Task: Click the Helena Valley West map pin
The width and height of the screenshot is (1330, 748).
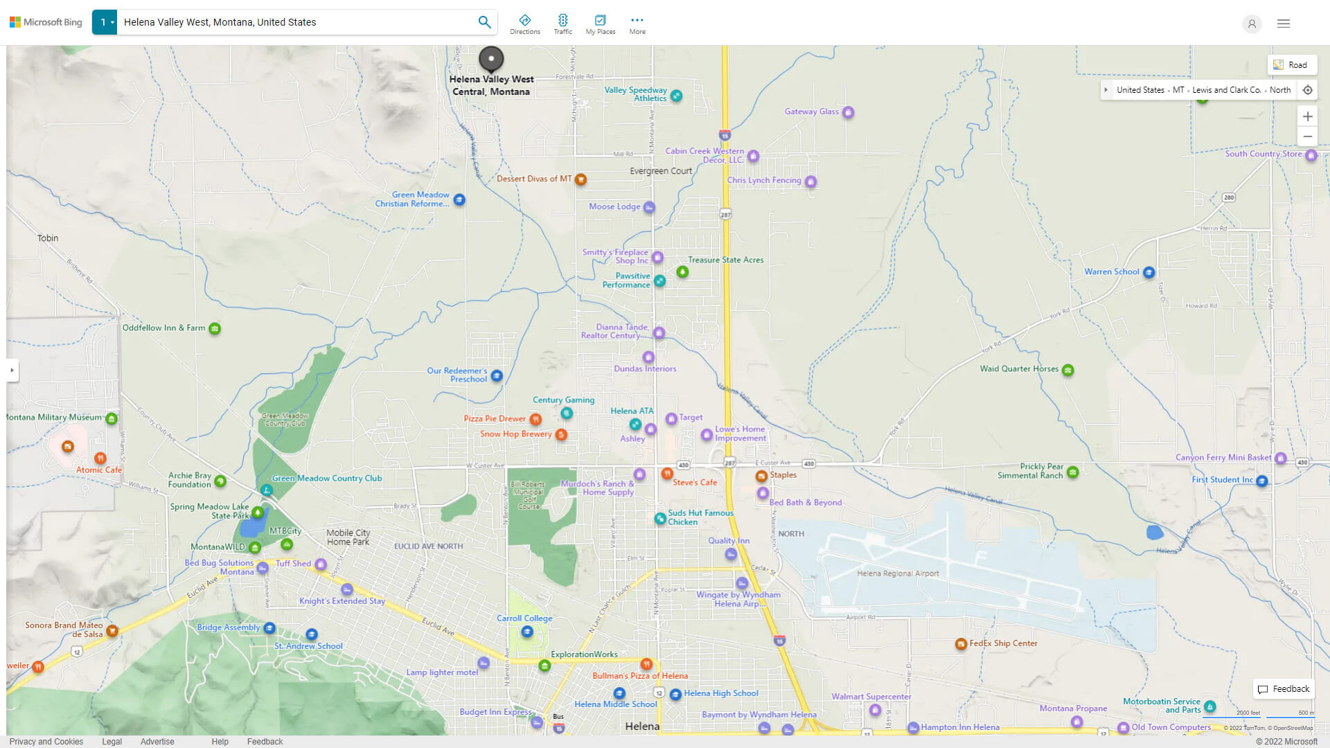Action: click(491, 59)
